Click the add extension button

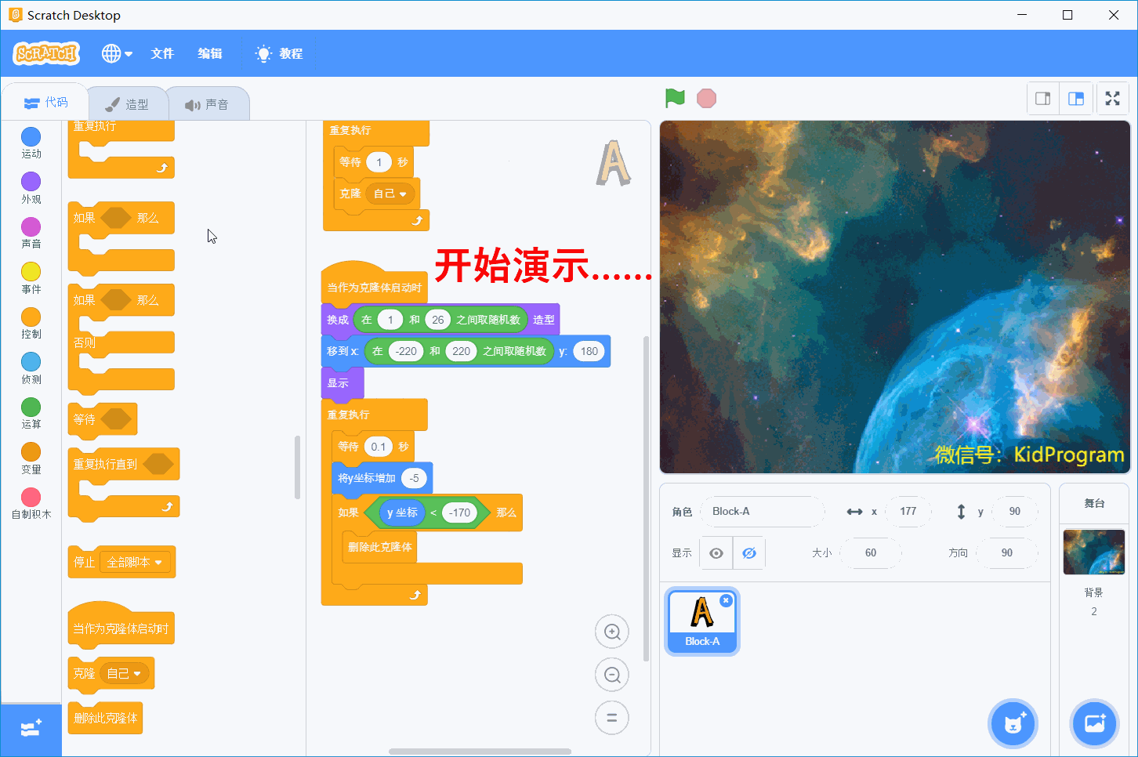(x=31, y=730)
